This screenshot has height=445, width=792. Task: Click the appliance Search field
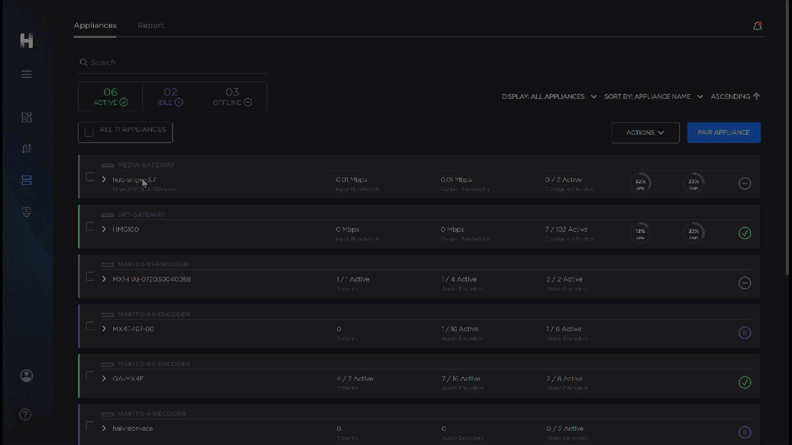173,62
